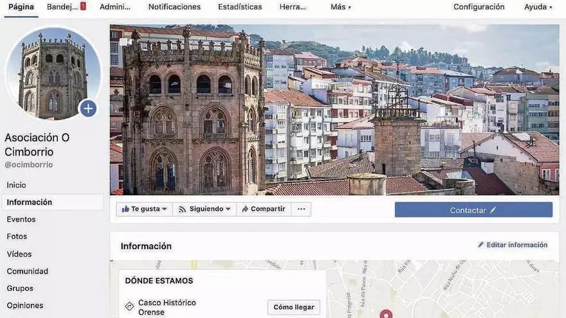The width and height of the screenshot is (566, 318).
Task: Open the Notificaciones tab
Action: [174, 7]
